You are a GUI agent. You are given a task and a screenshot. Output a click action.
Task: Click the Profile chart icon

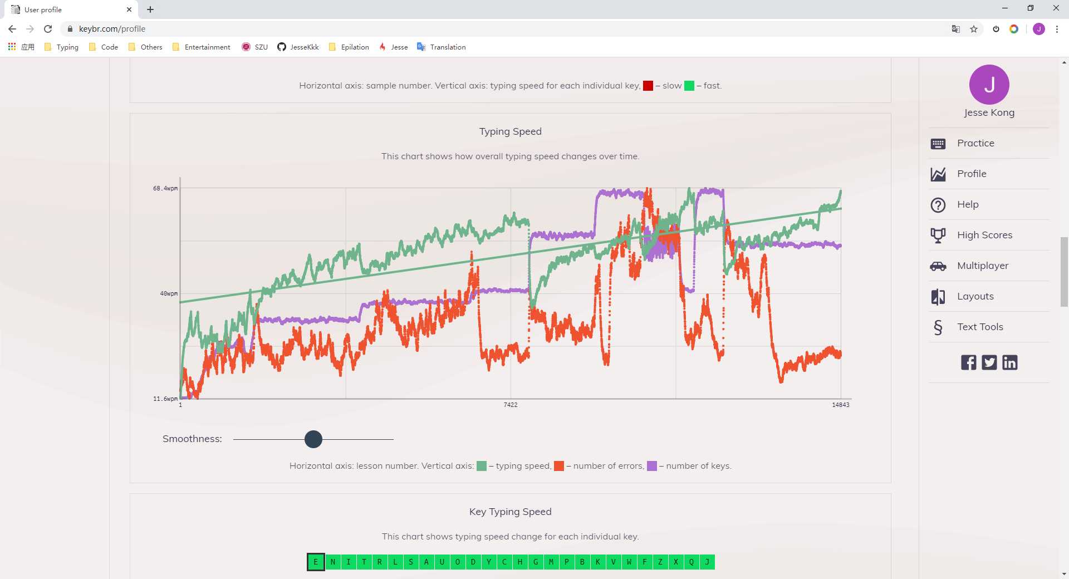click(938, 174)
